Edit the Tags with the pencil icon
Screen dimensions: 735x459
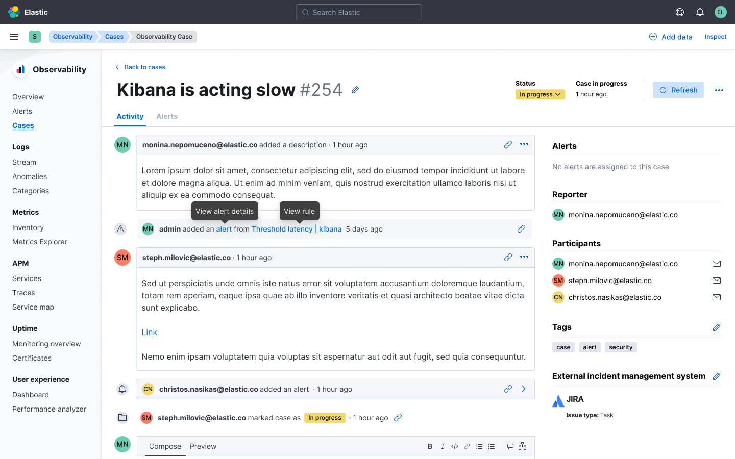click(717, 327)
